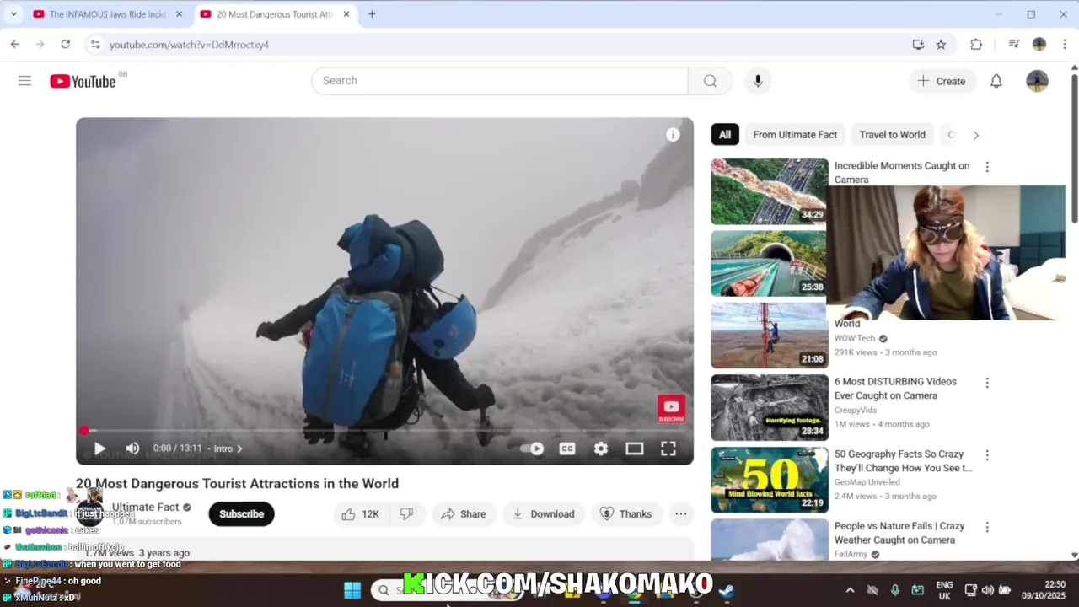This screenshot has width=1079, height=607.
Task: Open Chrome media controls icon
Action: pos(1014,45)
